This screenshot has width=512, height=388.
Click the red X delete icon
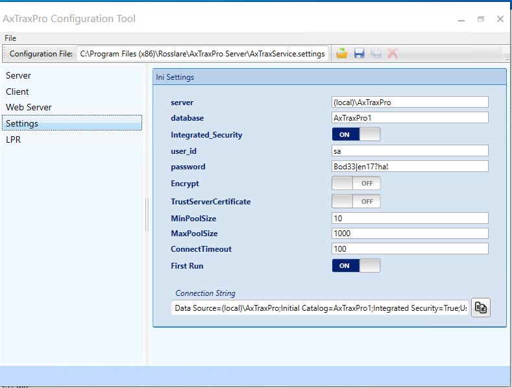pos(393,53)
